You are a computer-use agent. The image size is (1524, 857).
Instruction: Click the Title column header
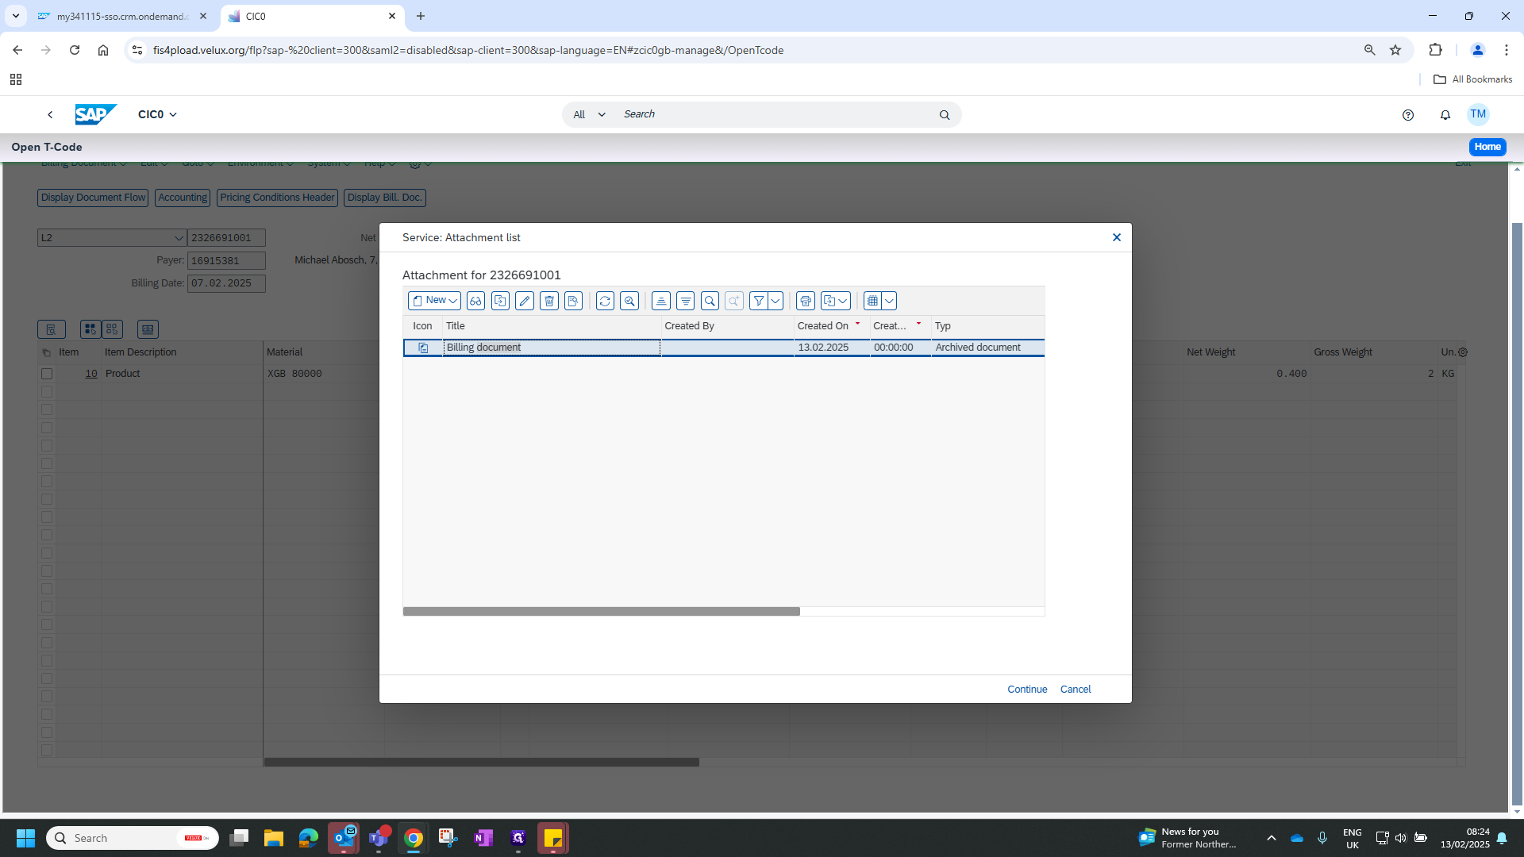[x=552, y=326]
